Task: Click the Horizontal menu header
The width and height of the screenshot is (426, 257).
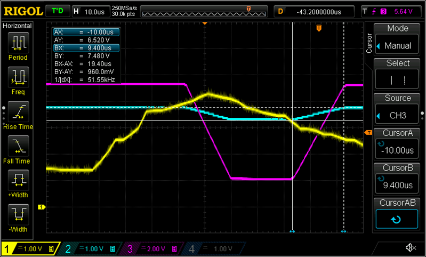Action: tap(18, 26)
